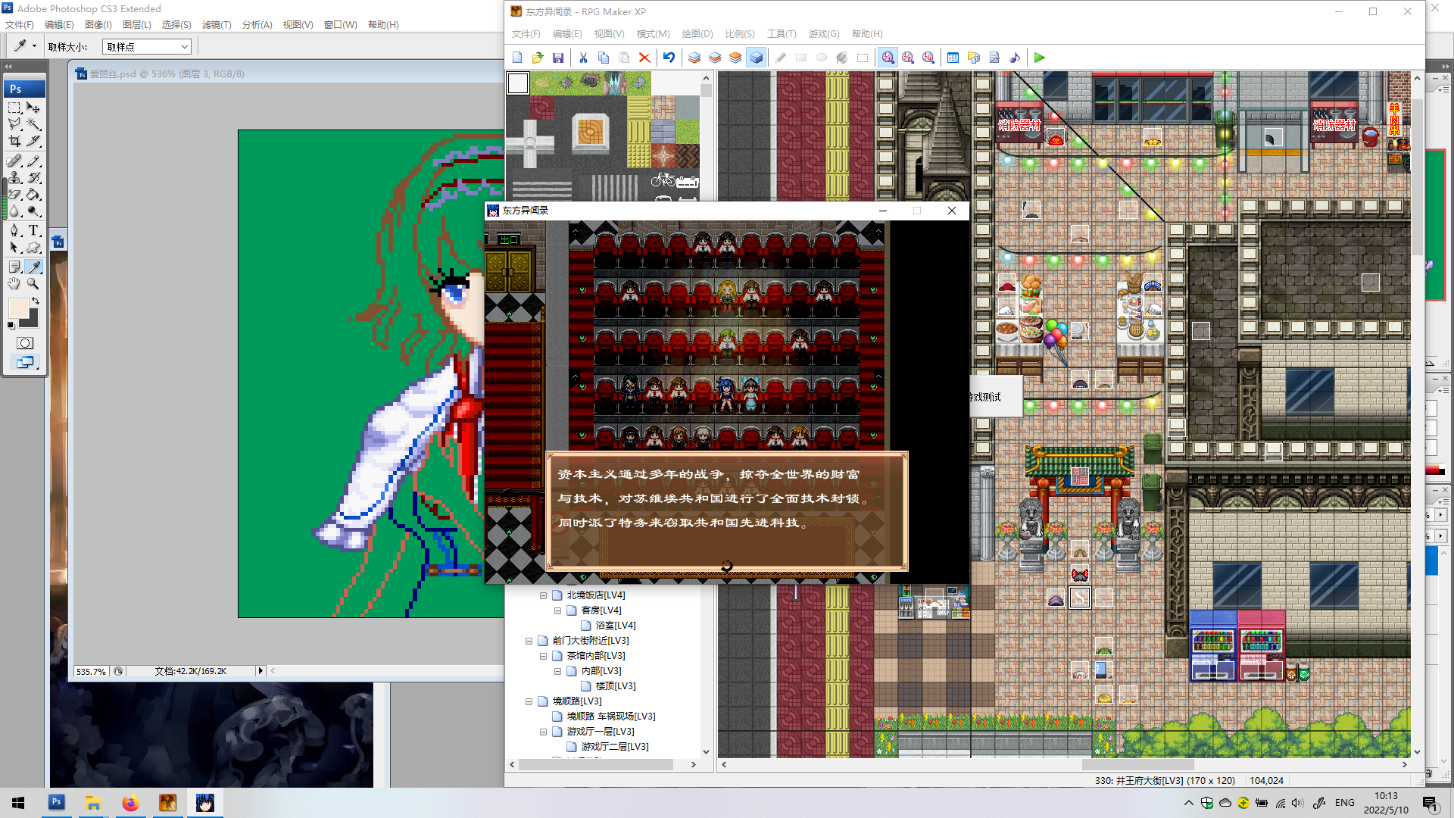Switch to Layer 3 editing mode
The height and width of the screenshot is (818, 1454).
tap(735, 58)
